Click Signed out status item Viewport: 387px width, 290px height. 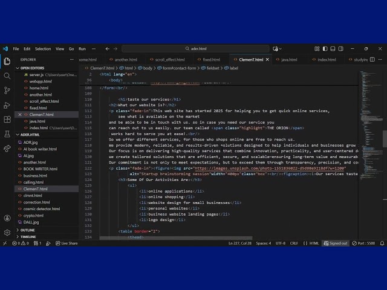point(336,243)
